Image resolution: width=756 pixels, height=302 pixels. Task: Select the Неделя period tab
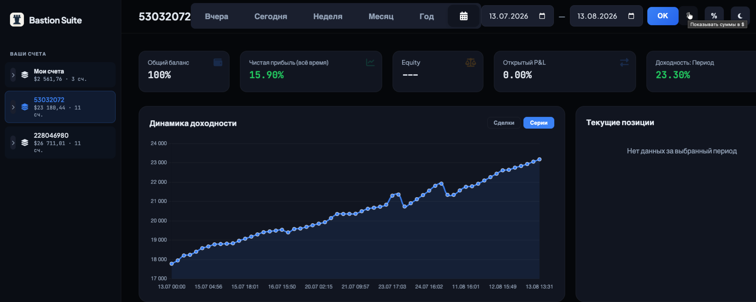click(x=328, y=17)
